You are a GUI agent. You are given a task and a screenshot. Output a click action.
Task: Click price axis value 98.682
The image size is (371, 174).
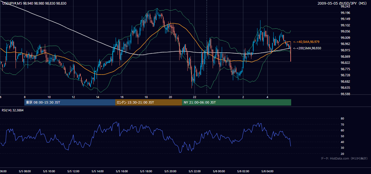[345, 81]
